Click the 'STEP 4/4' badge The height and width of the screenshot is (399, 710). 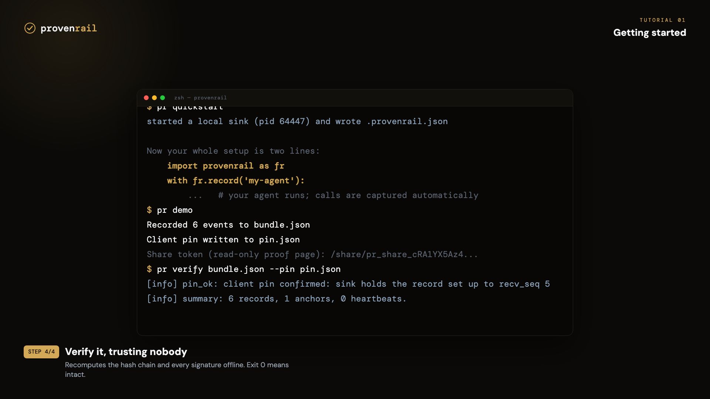tap(41, 352)
